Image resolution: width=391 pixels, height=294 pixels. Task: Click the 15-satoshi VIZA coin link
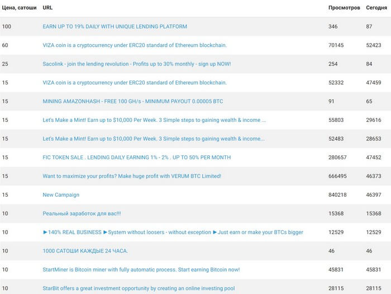click(x=134, y=83)
